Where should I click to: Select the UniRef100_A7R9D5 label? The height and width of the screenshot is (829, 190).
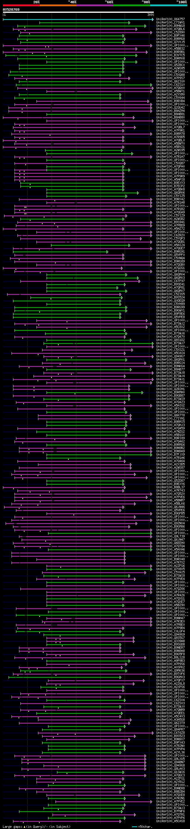(x=170, y=137)
